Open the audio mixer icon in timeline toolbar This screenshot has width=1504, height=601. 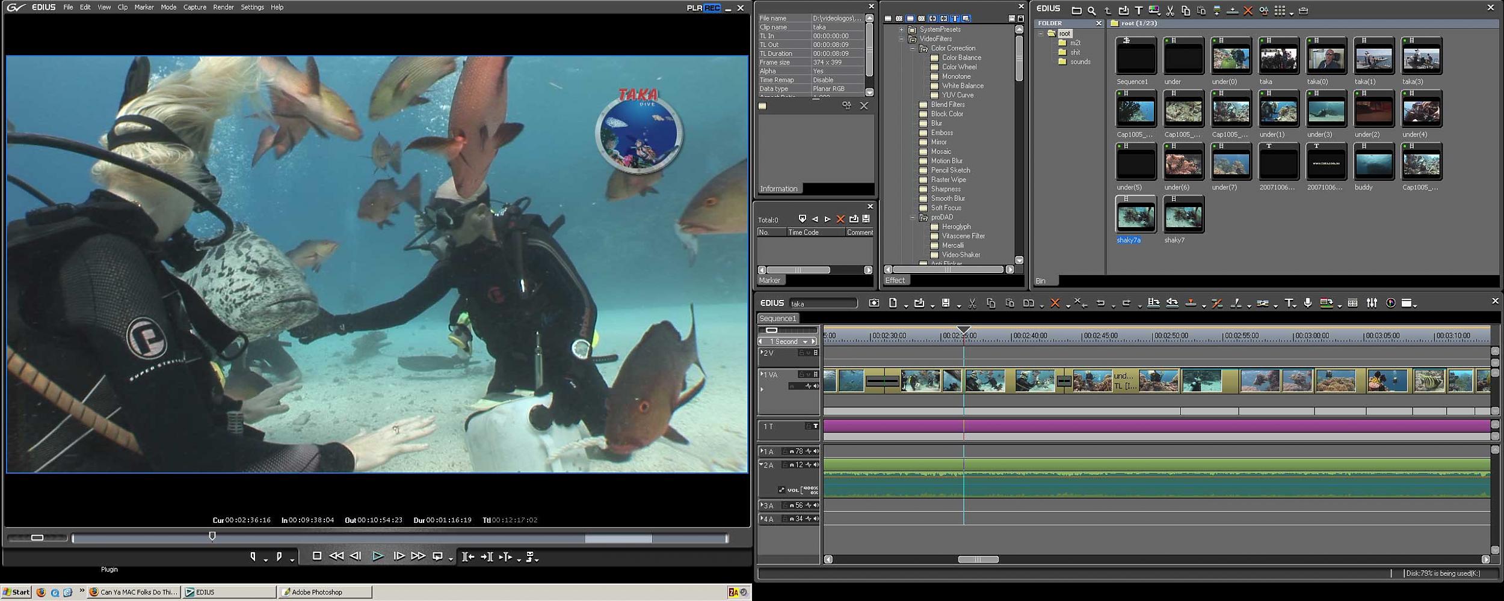pos(1372,304)
